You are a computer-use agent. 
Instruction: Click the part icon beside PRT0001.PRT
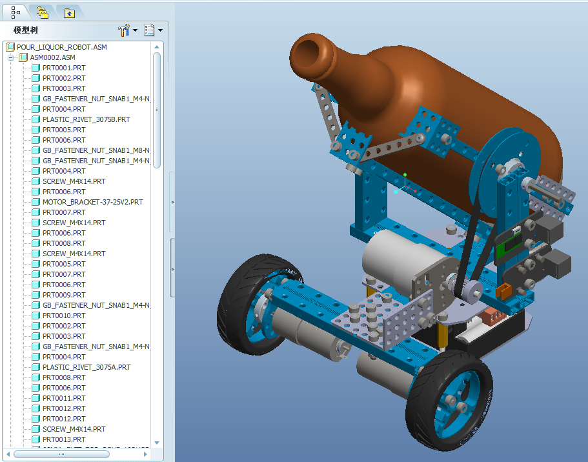tap(35, 68)
